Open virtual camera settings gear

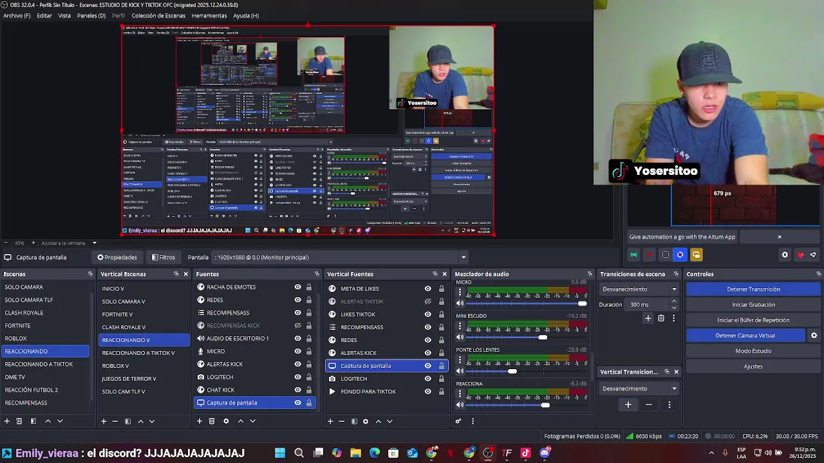click(x=814, y=336)
